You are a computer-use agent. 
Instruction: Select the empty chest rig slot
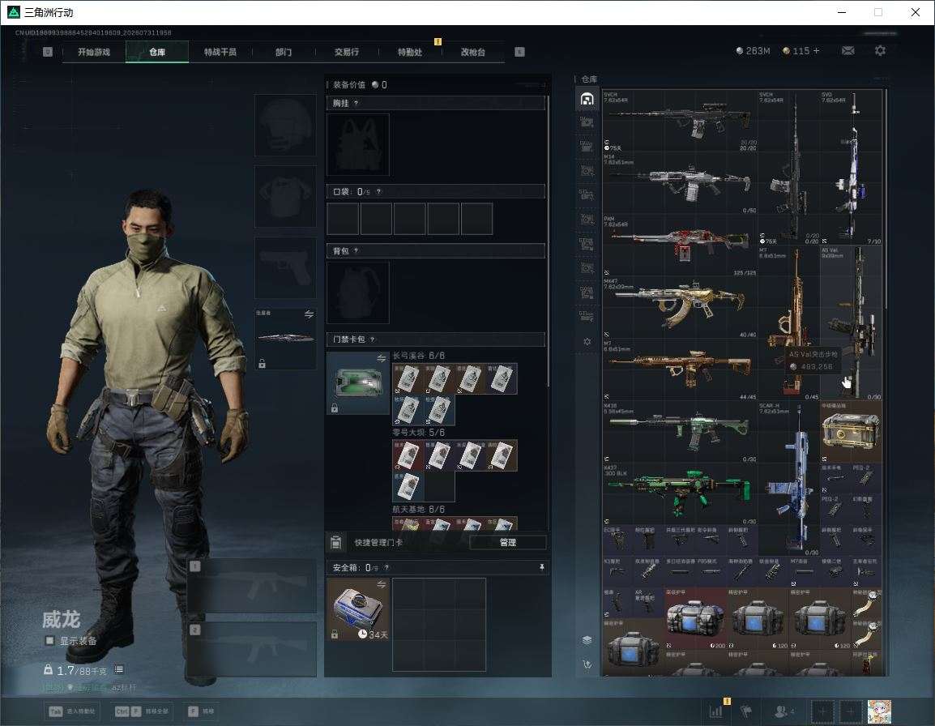tap(358, 145)
